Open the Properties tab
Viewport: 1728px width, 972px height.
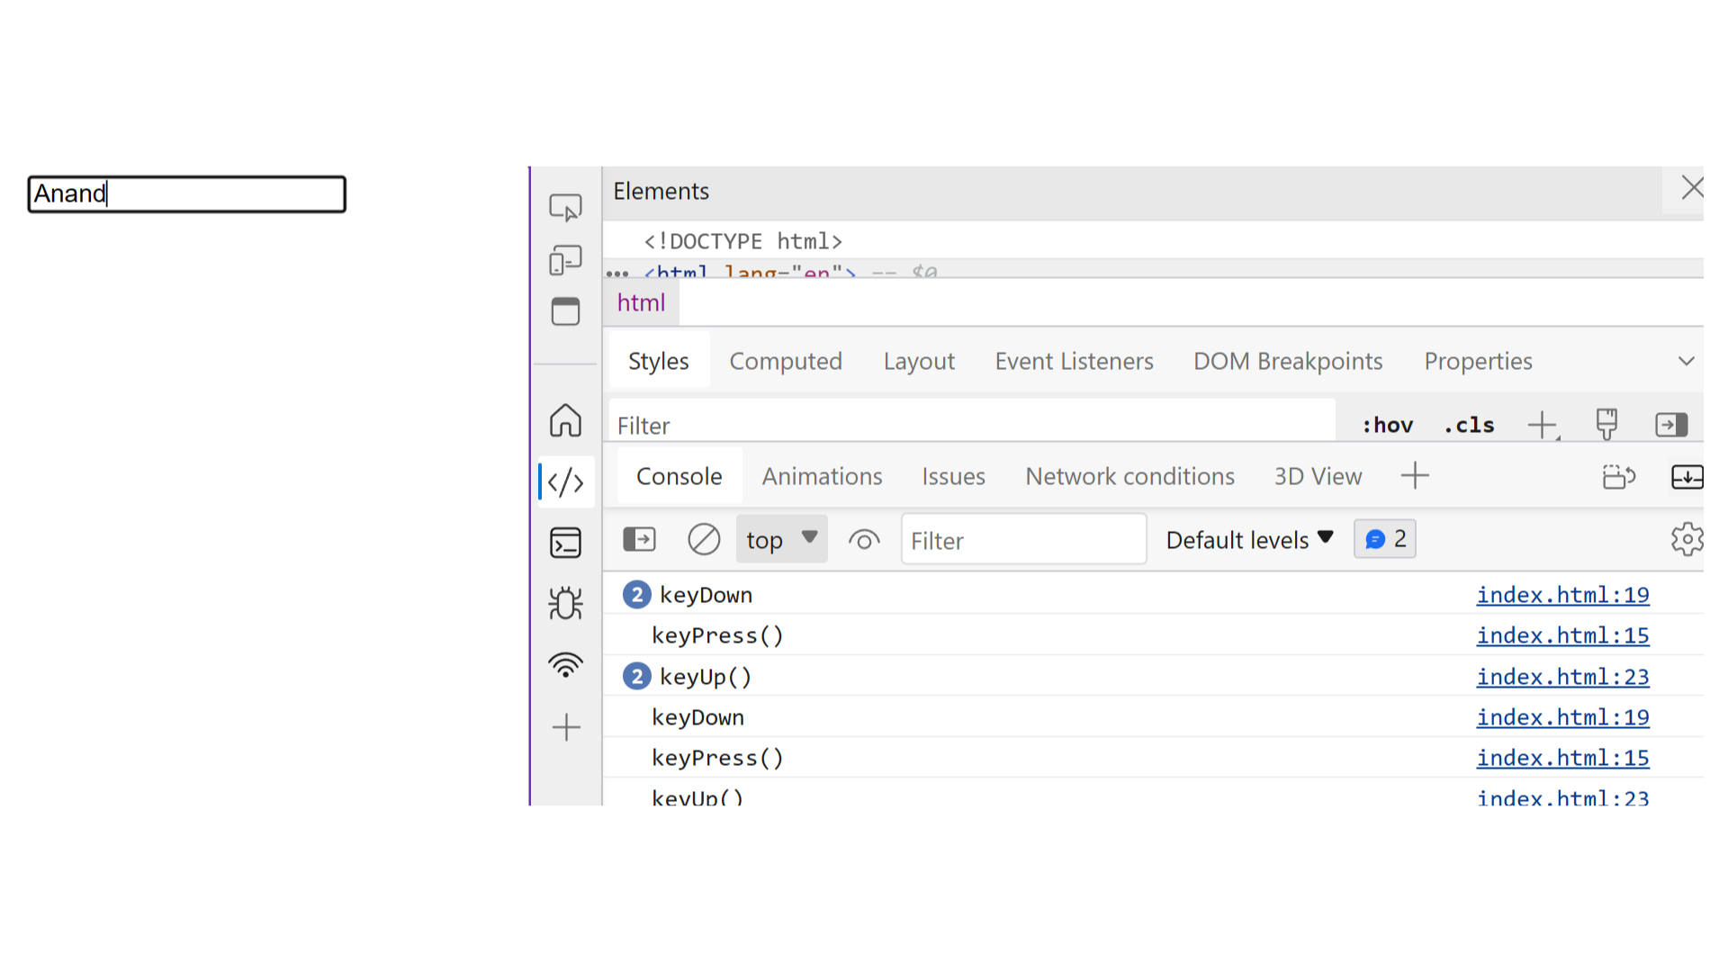coord(1478,361)
